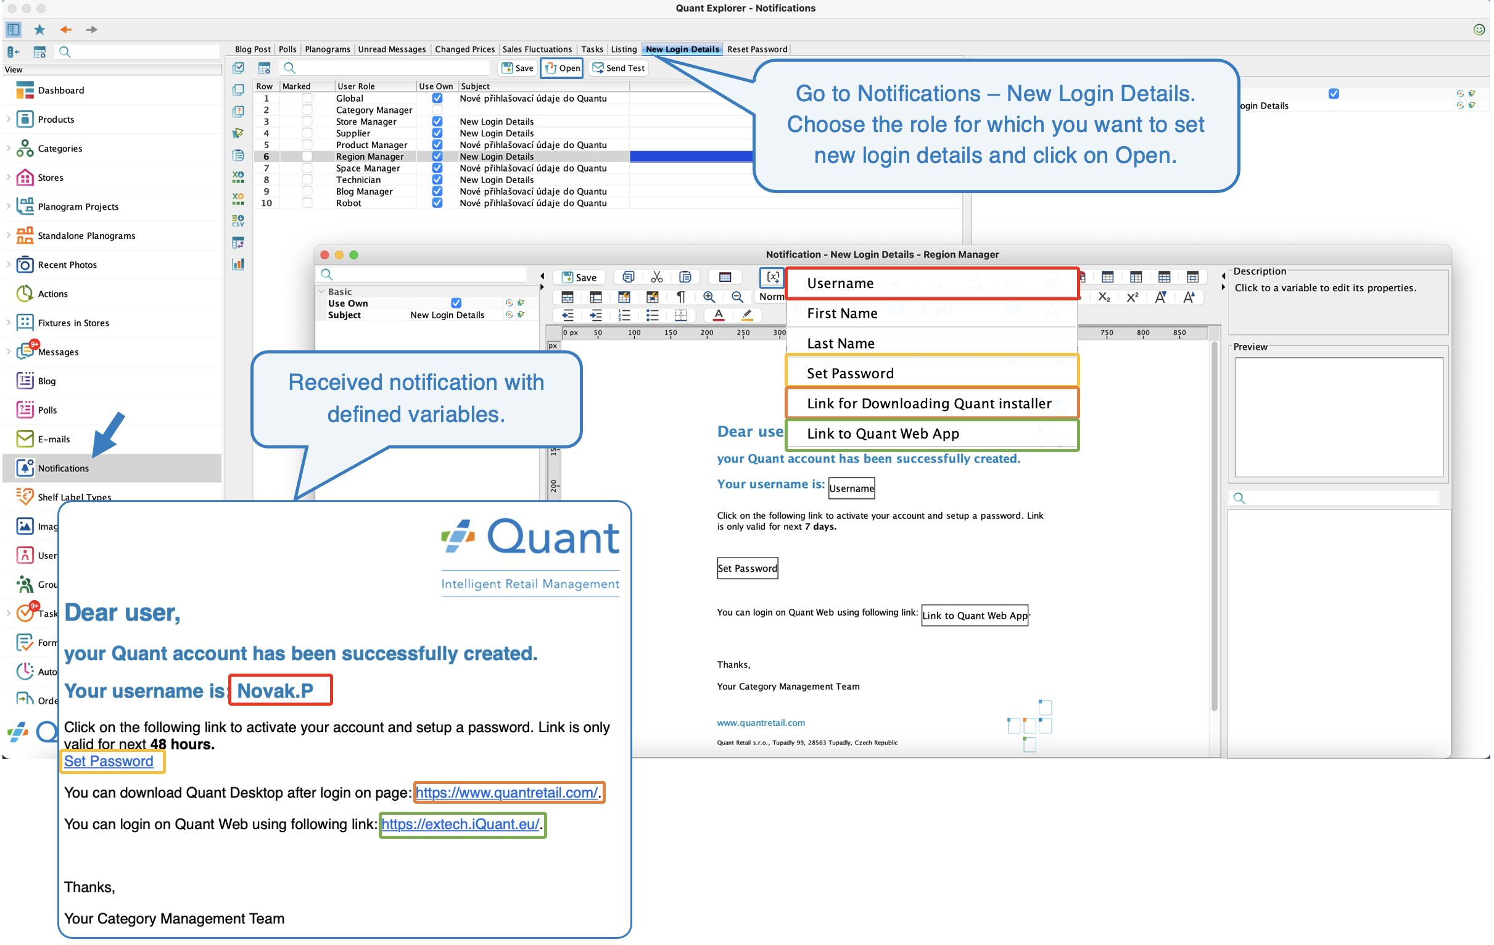1494x945 pixels.
Task: Click the cut scissors icon in editor
Action: 657,278
